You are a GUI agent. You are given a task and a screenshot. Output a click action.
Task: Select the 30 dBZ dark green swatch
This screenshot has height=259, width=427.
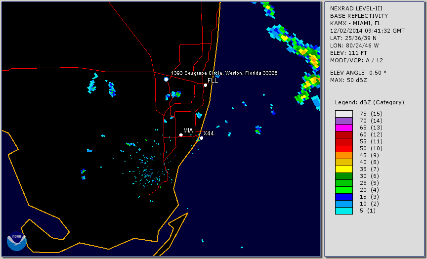coord(344,176)
